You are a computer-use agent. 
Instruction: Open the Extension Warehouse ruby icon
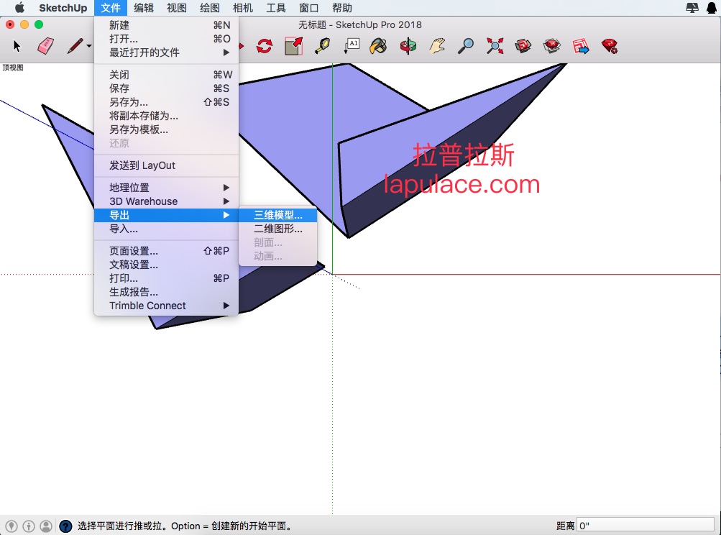coord(610,46)
